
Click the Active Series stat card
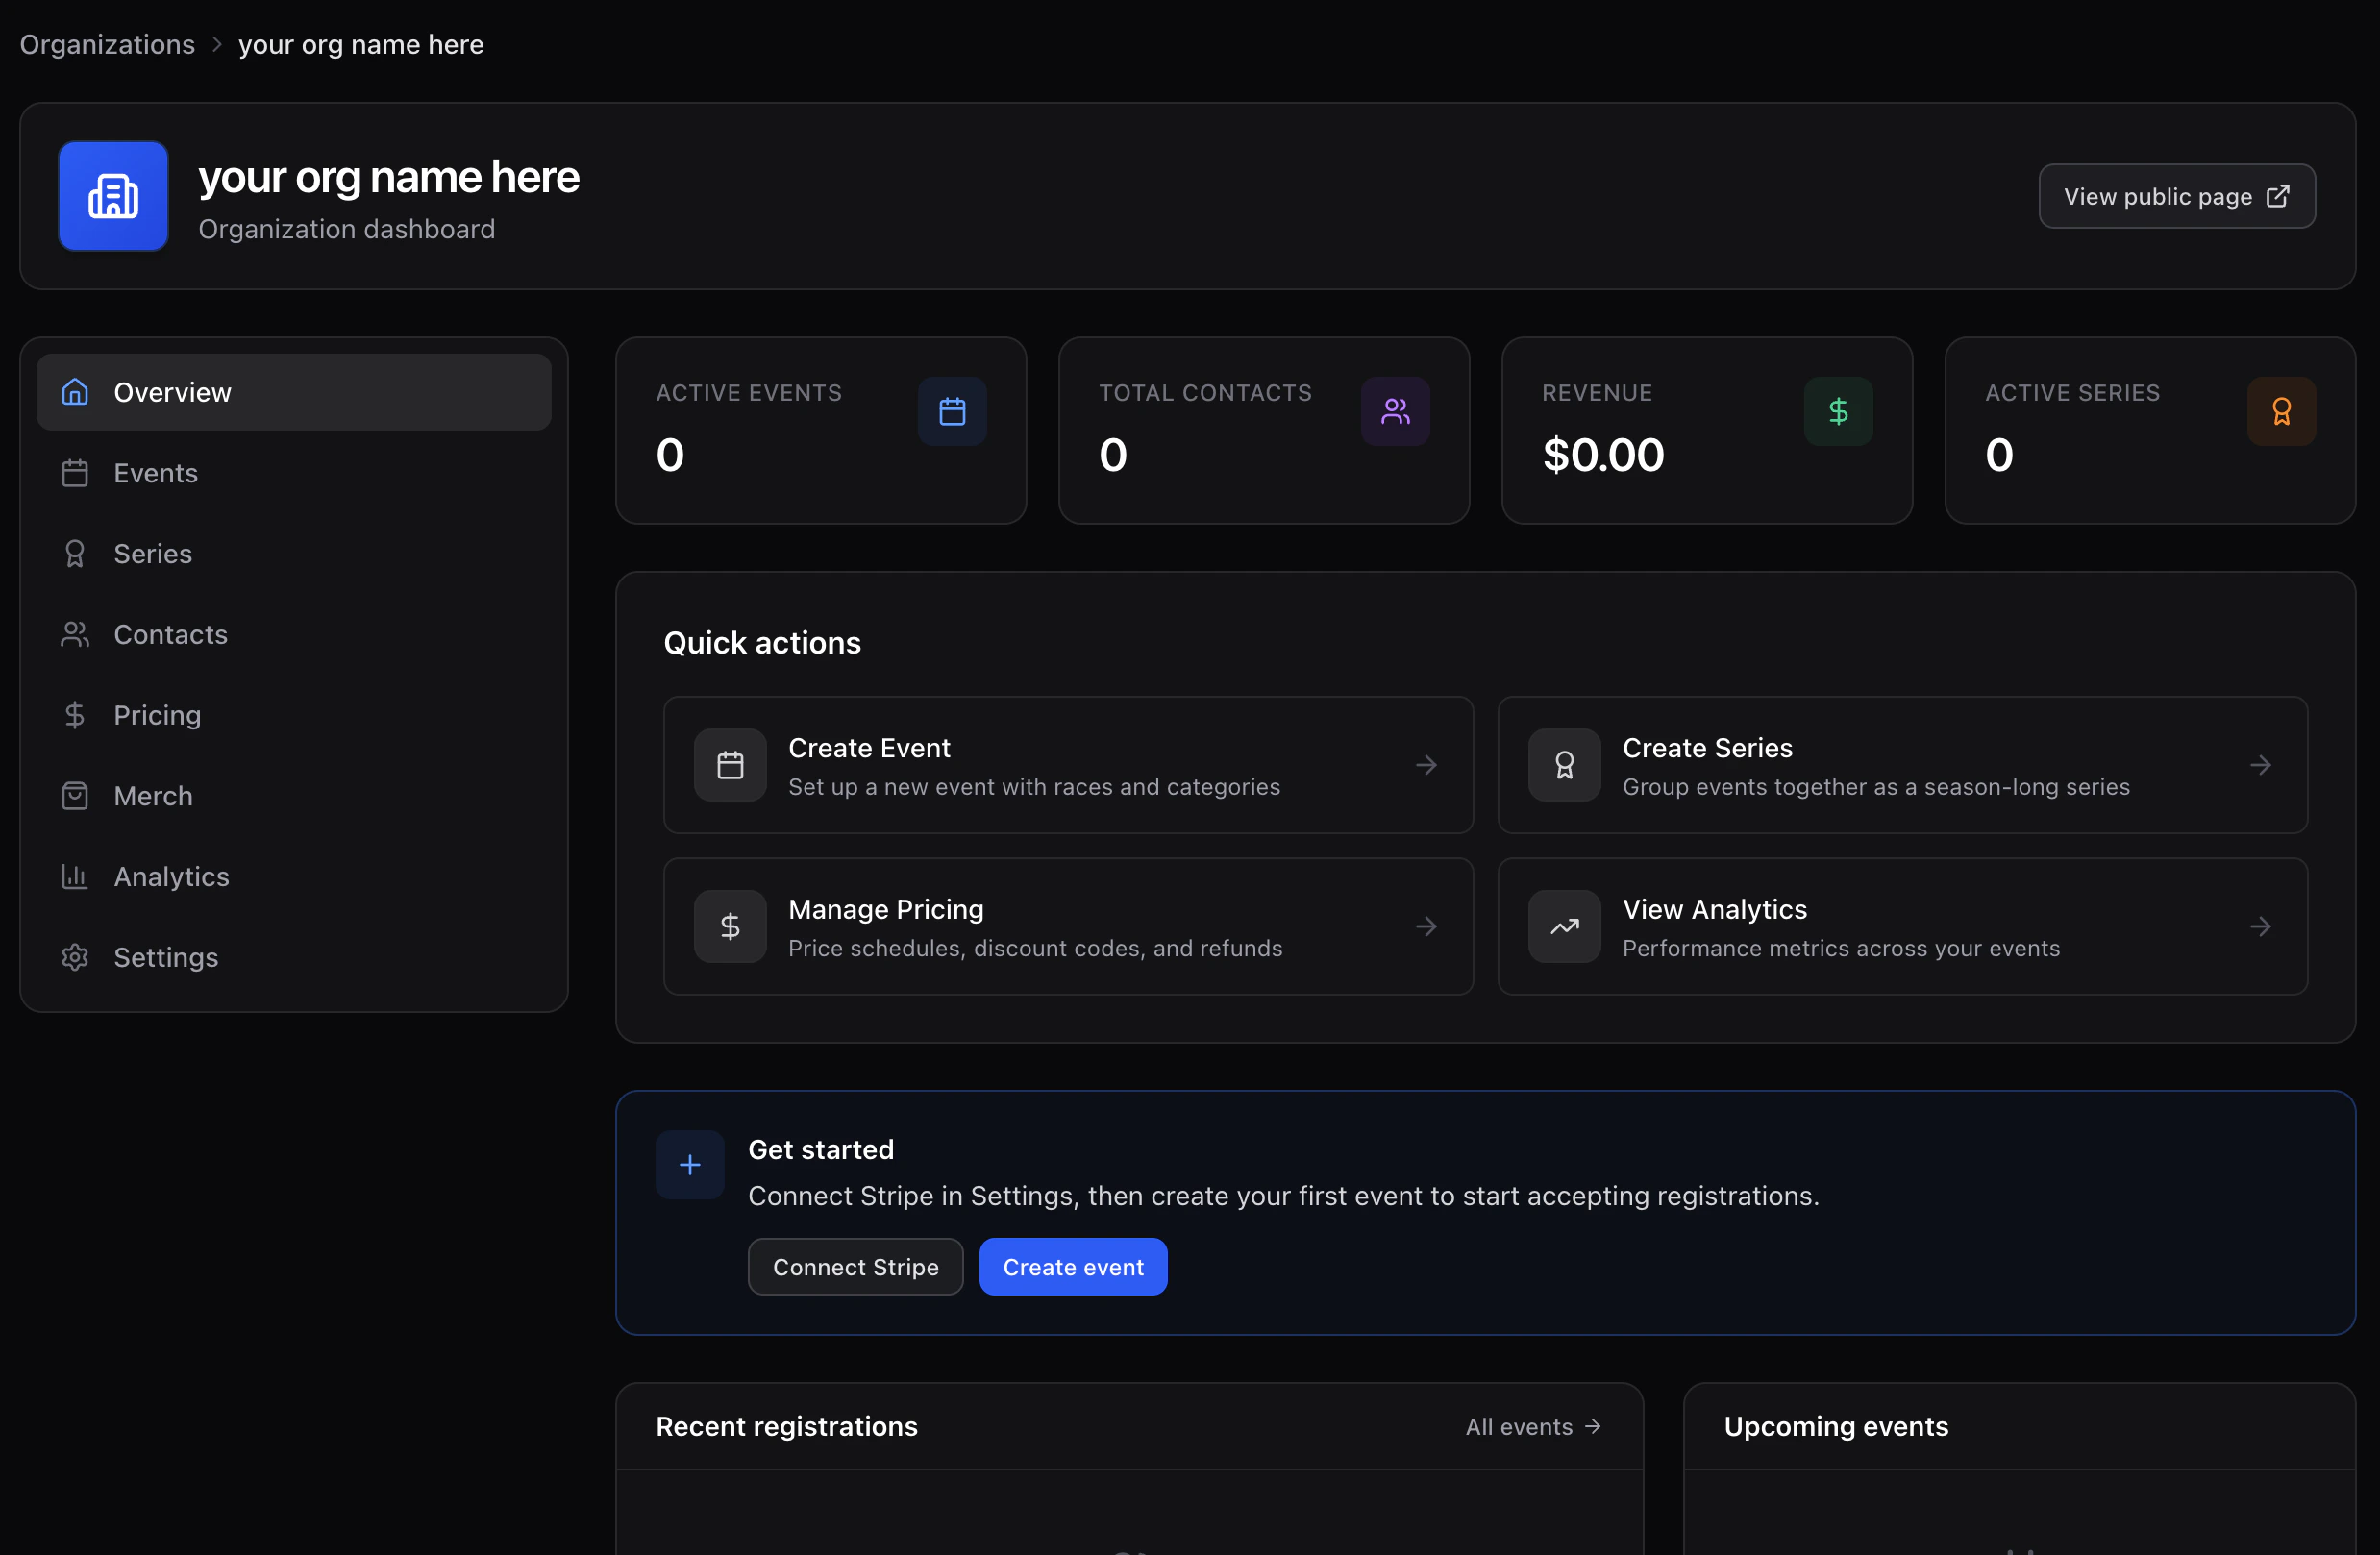pos(2150,431)
